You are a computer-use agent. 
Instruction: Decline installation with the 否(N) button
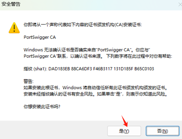(163, 131)
